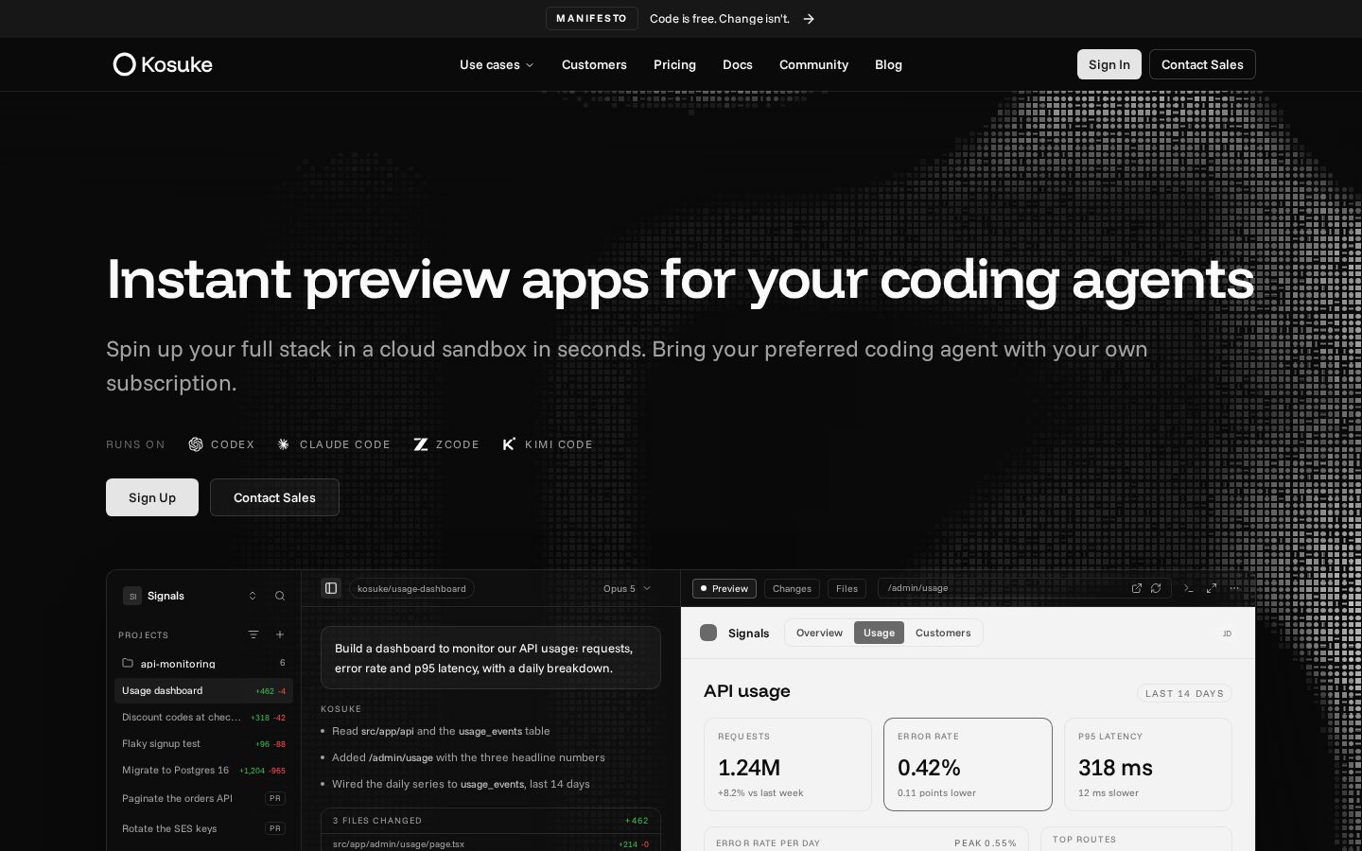Select the LAST 14 DAYS range pill

click(1184, 693)
